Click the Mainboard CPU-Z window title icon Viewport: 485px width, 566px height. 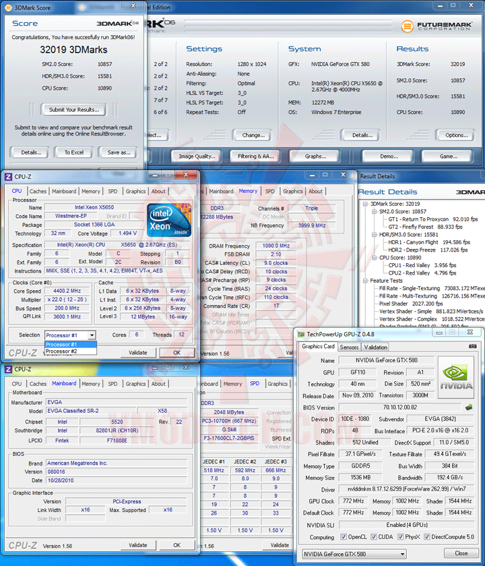pyautogui.click(x=8, y=369)
